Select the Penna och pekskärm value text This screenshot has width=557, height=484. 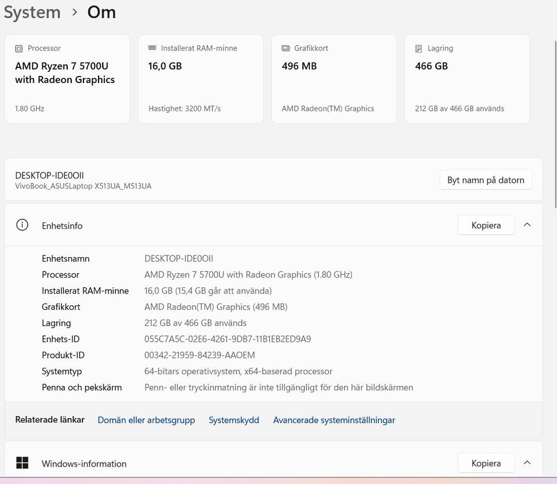coord(278,387)
